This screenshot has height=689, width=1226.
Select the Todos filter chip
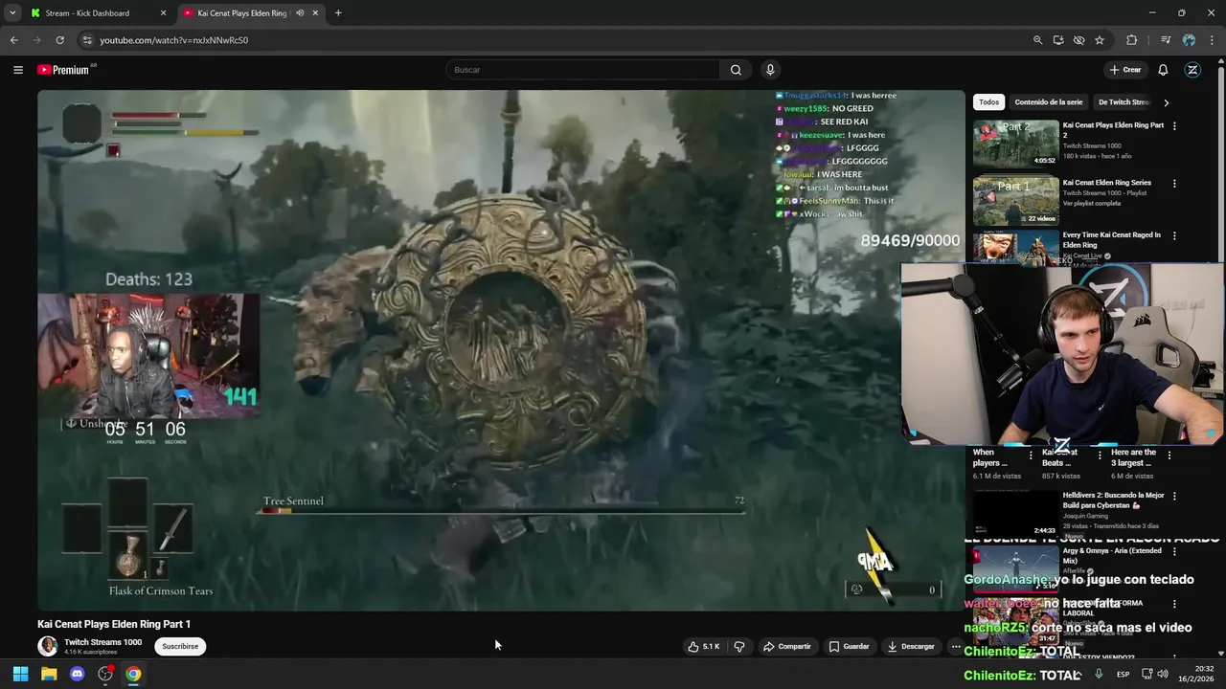988,102
